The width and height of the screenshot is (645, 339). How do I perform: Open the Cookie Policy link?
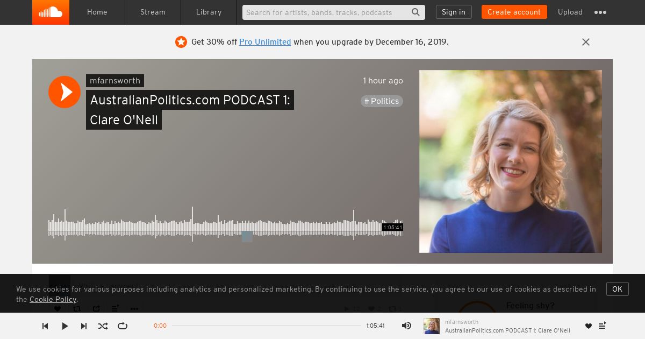tap(53, 300)
